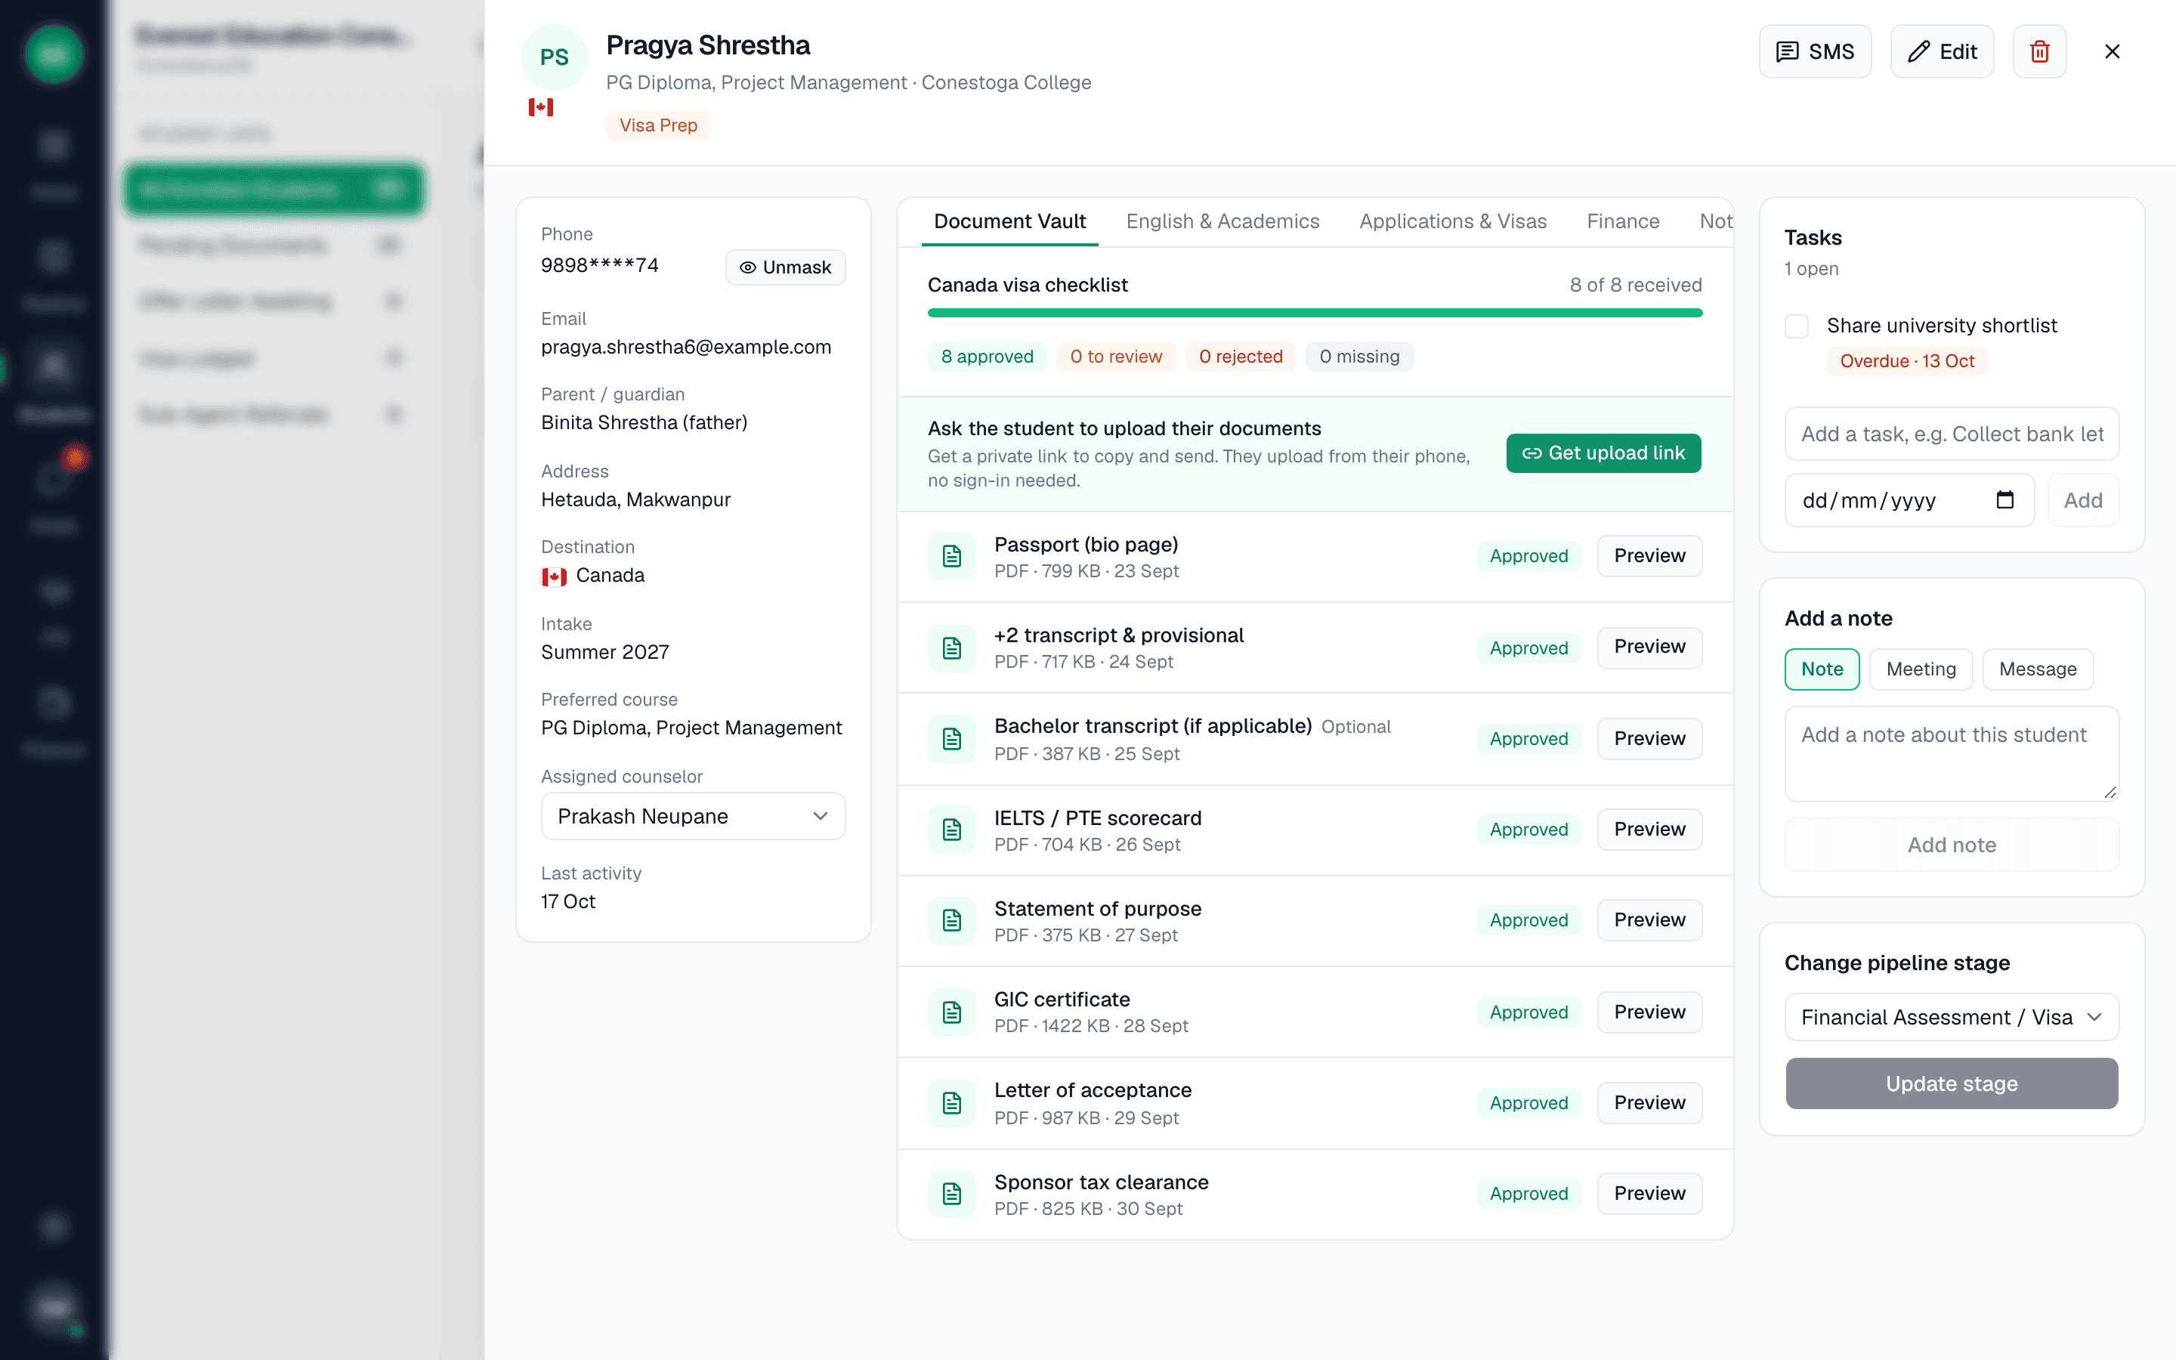The image size is (2176, 1360).
Task: Click the PS avatar circle
Action: [x=554, y=57]
